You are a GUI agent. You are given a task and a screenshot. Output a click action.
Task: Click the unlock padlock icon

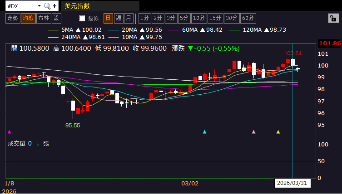[332, 18]
